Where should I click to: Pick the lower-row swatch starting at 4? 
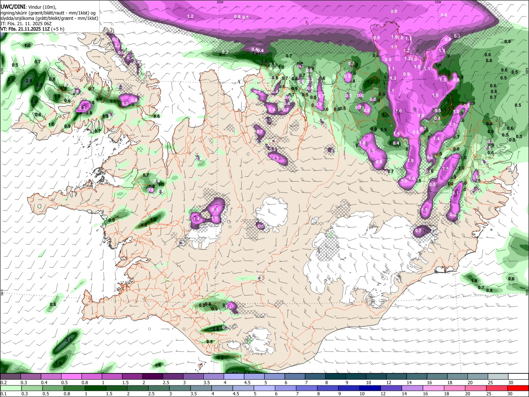pyautogui.click(x=222, y=388)
